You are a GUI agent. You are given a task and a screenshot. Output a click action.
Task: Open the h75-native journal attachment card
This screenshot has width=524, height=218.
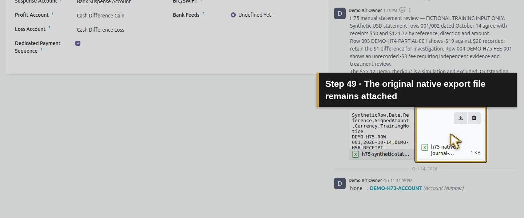coord(451,135)
